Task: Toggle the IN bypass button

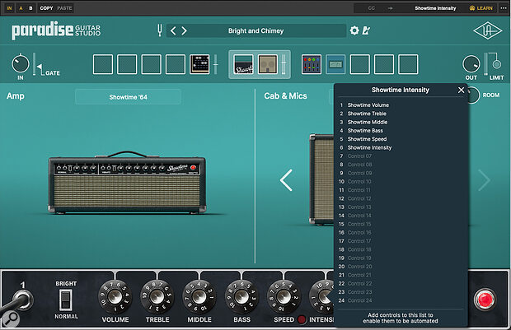Action: click(x=9, y=8)
